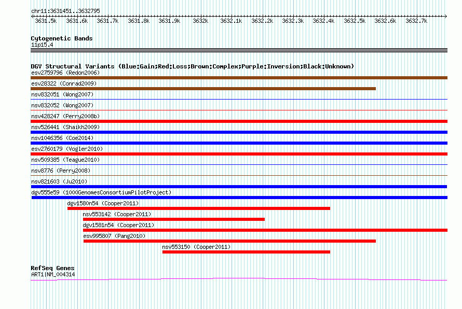Viewport: 462px width, 309px height.
Task: Open the nsv821603 (Ju2010) label
Action: pyautogui.click(x=59, y=181)
